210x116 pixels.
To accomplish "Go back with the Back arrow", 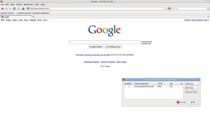I will [2, 9].
